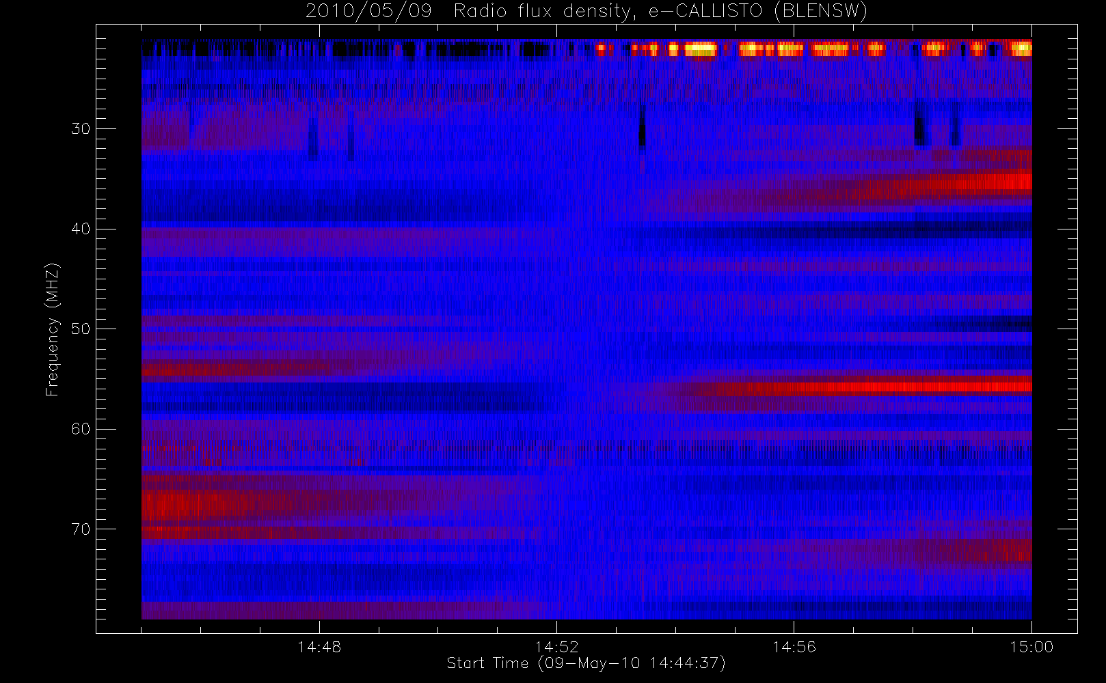Click the 14:56 time tick label
Image resolution: width=1106 pixels, height=683 pixels.
(x=794, y=647)
